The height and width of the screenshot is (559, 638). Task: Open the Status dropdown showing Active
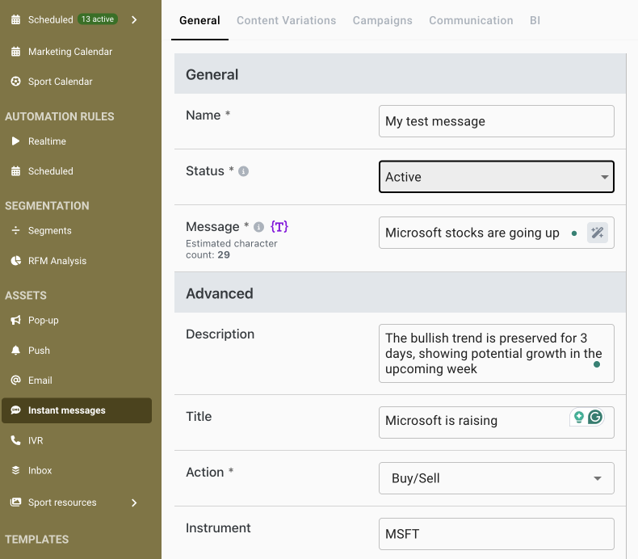click(496, 177)
